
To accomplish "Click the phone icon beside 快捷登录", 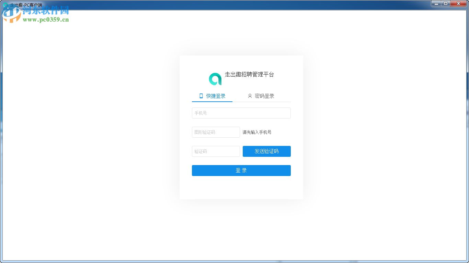I will pyautogui.click(x=201, y=96).
